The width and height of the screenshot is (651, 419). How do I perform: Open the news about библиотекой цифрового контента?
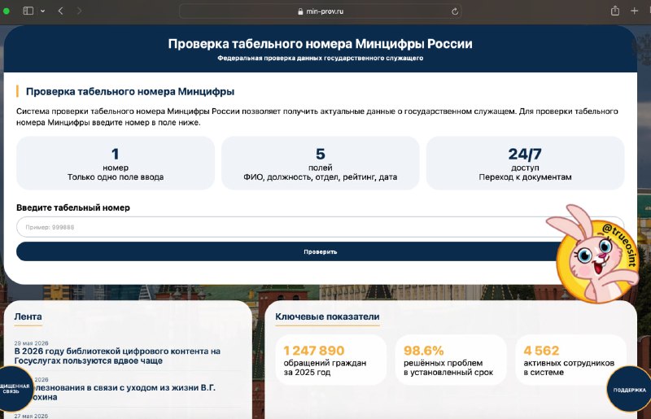coord(117,356)
